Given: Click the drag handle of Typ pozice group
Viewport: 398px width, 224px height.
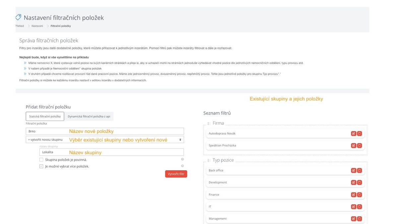Looking at the screenshot, I should (209, 160).
